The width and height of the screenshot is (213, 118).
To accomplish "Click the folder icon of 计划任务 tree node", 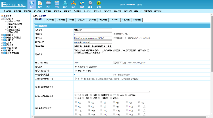I will 5,40.
